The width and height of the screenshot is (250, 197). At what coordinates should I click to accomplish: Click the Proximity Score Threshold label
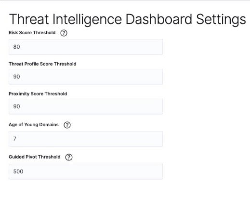pos(38,94)
